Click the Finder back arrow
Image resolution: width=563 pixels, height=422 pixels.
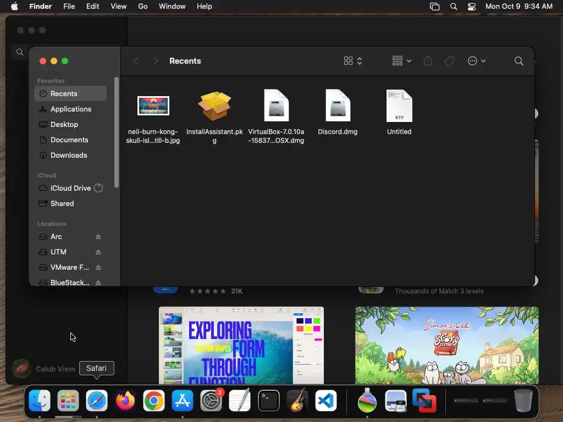136,61
